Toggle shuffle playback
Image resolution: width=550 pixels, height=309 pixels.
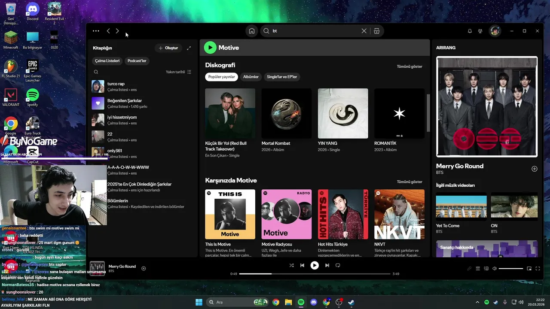pyautogui.click(x=291, y=265)
